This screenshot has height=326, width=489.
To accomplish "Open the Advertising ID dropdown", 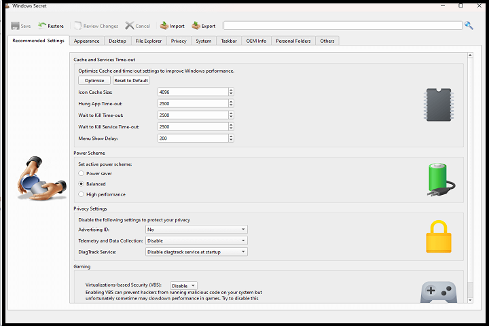I will click(196, 230).
